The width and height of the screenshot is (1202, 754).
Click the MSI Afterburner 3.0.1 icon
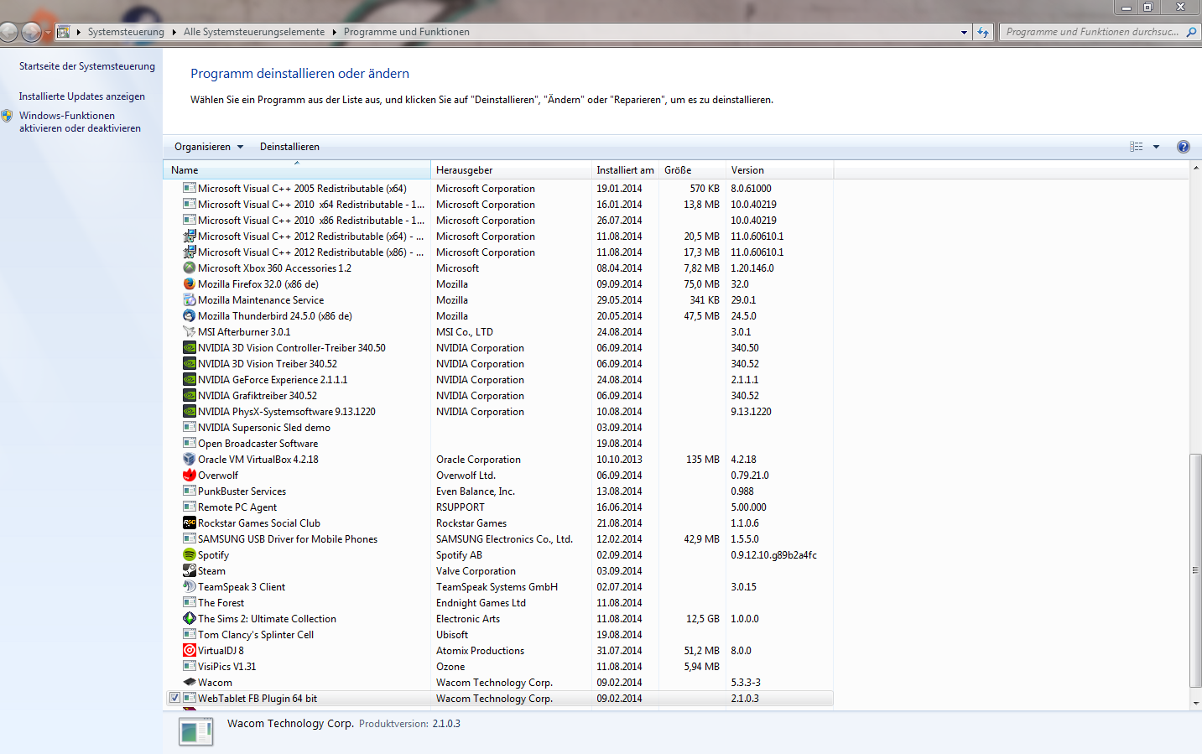pyautogui.click(x=190, y=331)
